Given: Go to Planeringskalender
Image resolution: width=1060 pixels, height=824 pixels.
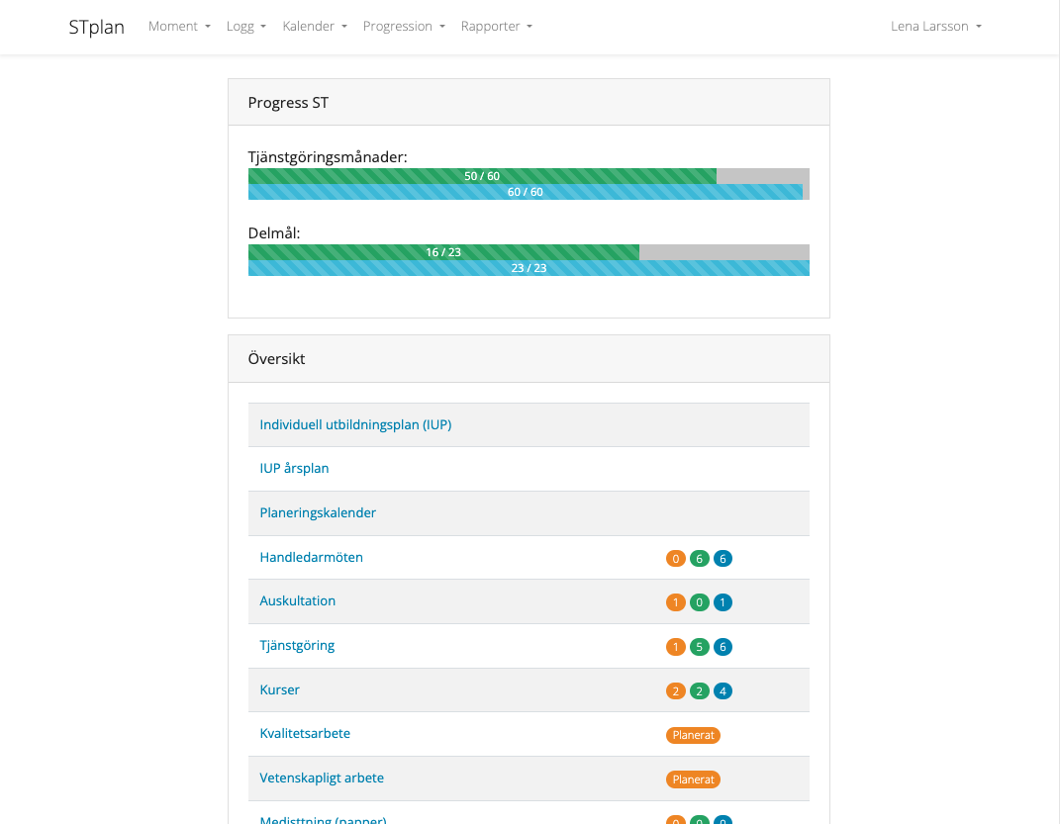Looking at the screenshot, I should click(317, 512).
